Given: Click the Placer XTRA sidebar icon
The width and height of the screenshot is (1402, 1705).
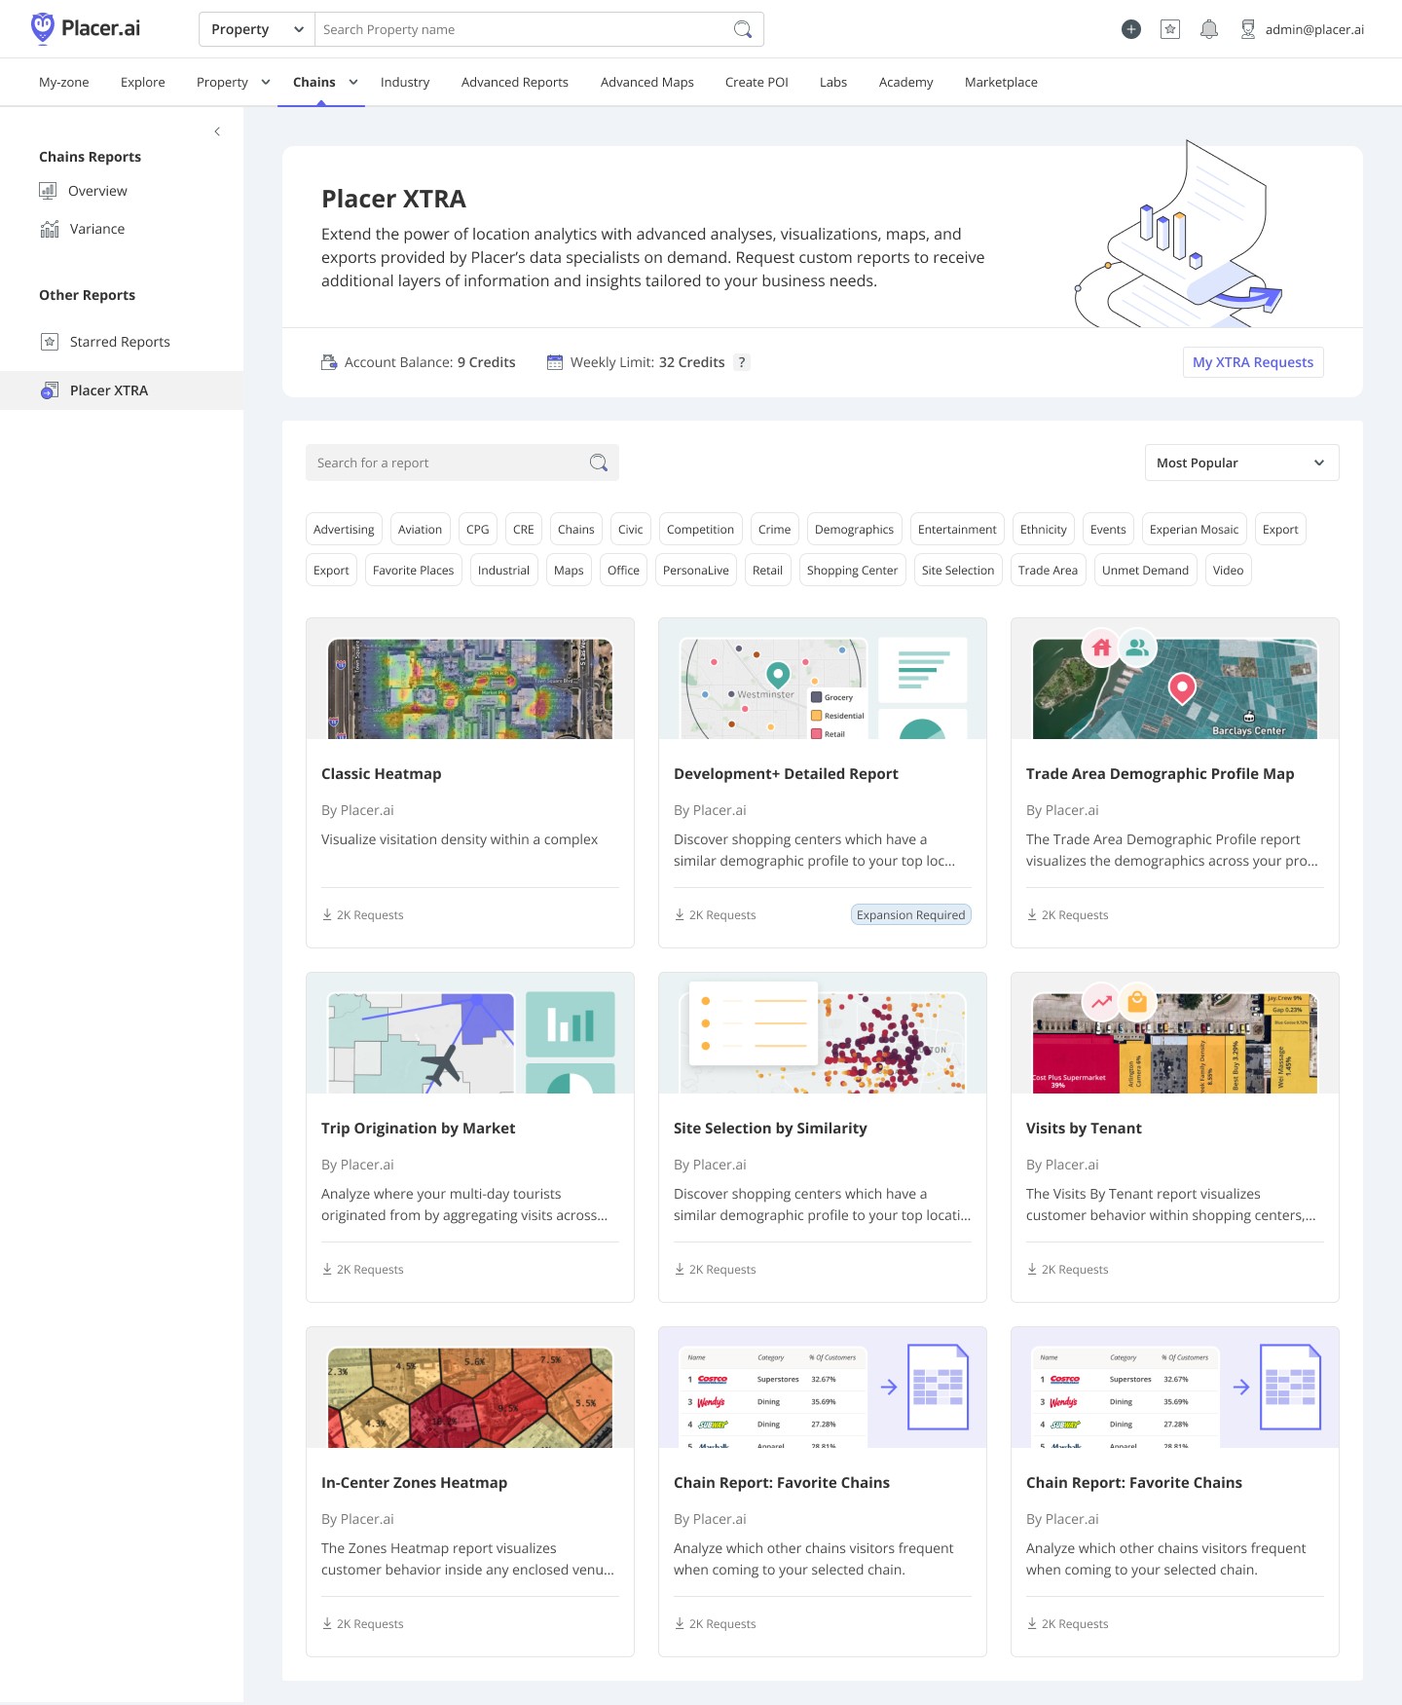Looking at the screenshot, I should 50,390.
